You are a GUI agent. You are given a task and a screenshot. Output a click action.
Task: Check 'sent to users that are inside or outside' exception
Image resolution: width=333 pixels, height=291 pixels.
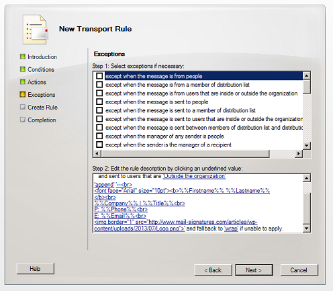click(99, 119)
